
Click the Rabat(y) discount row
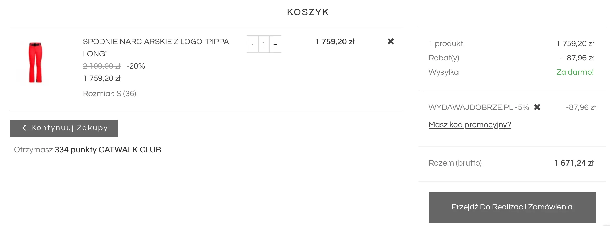click(444, 58)
